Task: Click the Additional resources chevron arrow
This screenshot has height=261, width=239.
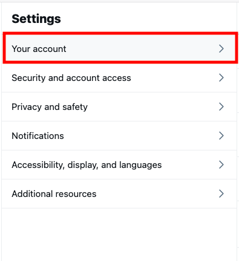Action: (221, 194)
